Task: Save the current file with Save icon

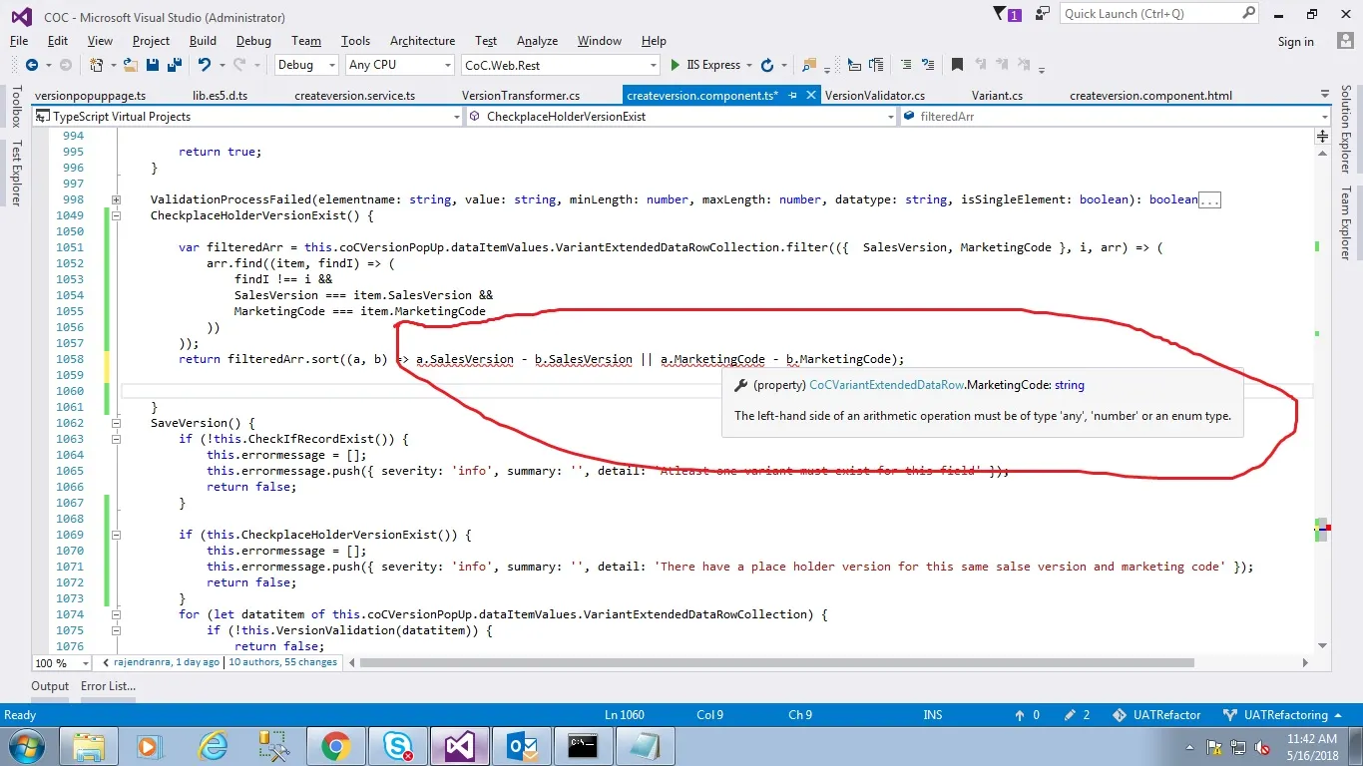Action: tap(153, 65)
